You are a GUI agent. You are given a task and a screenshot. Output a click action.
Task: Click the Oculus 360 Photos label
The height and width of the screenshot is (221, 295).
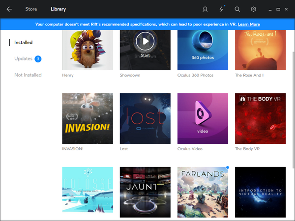click(x=195, y=75)
